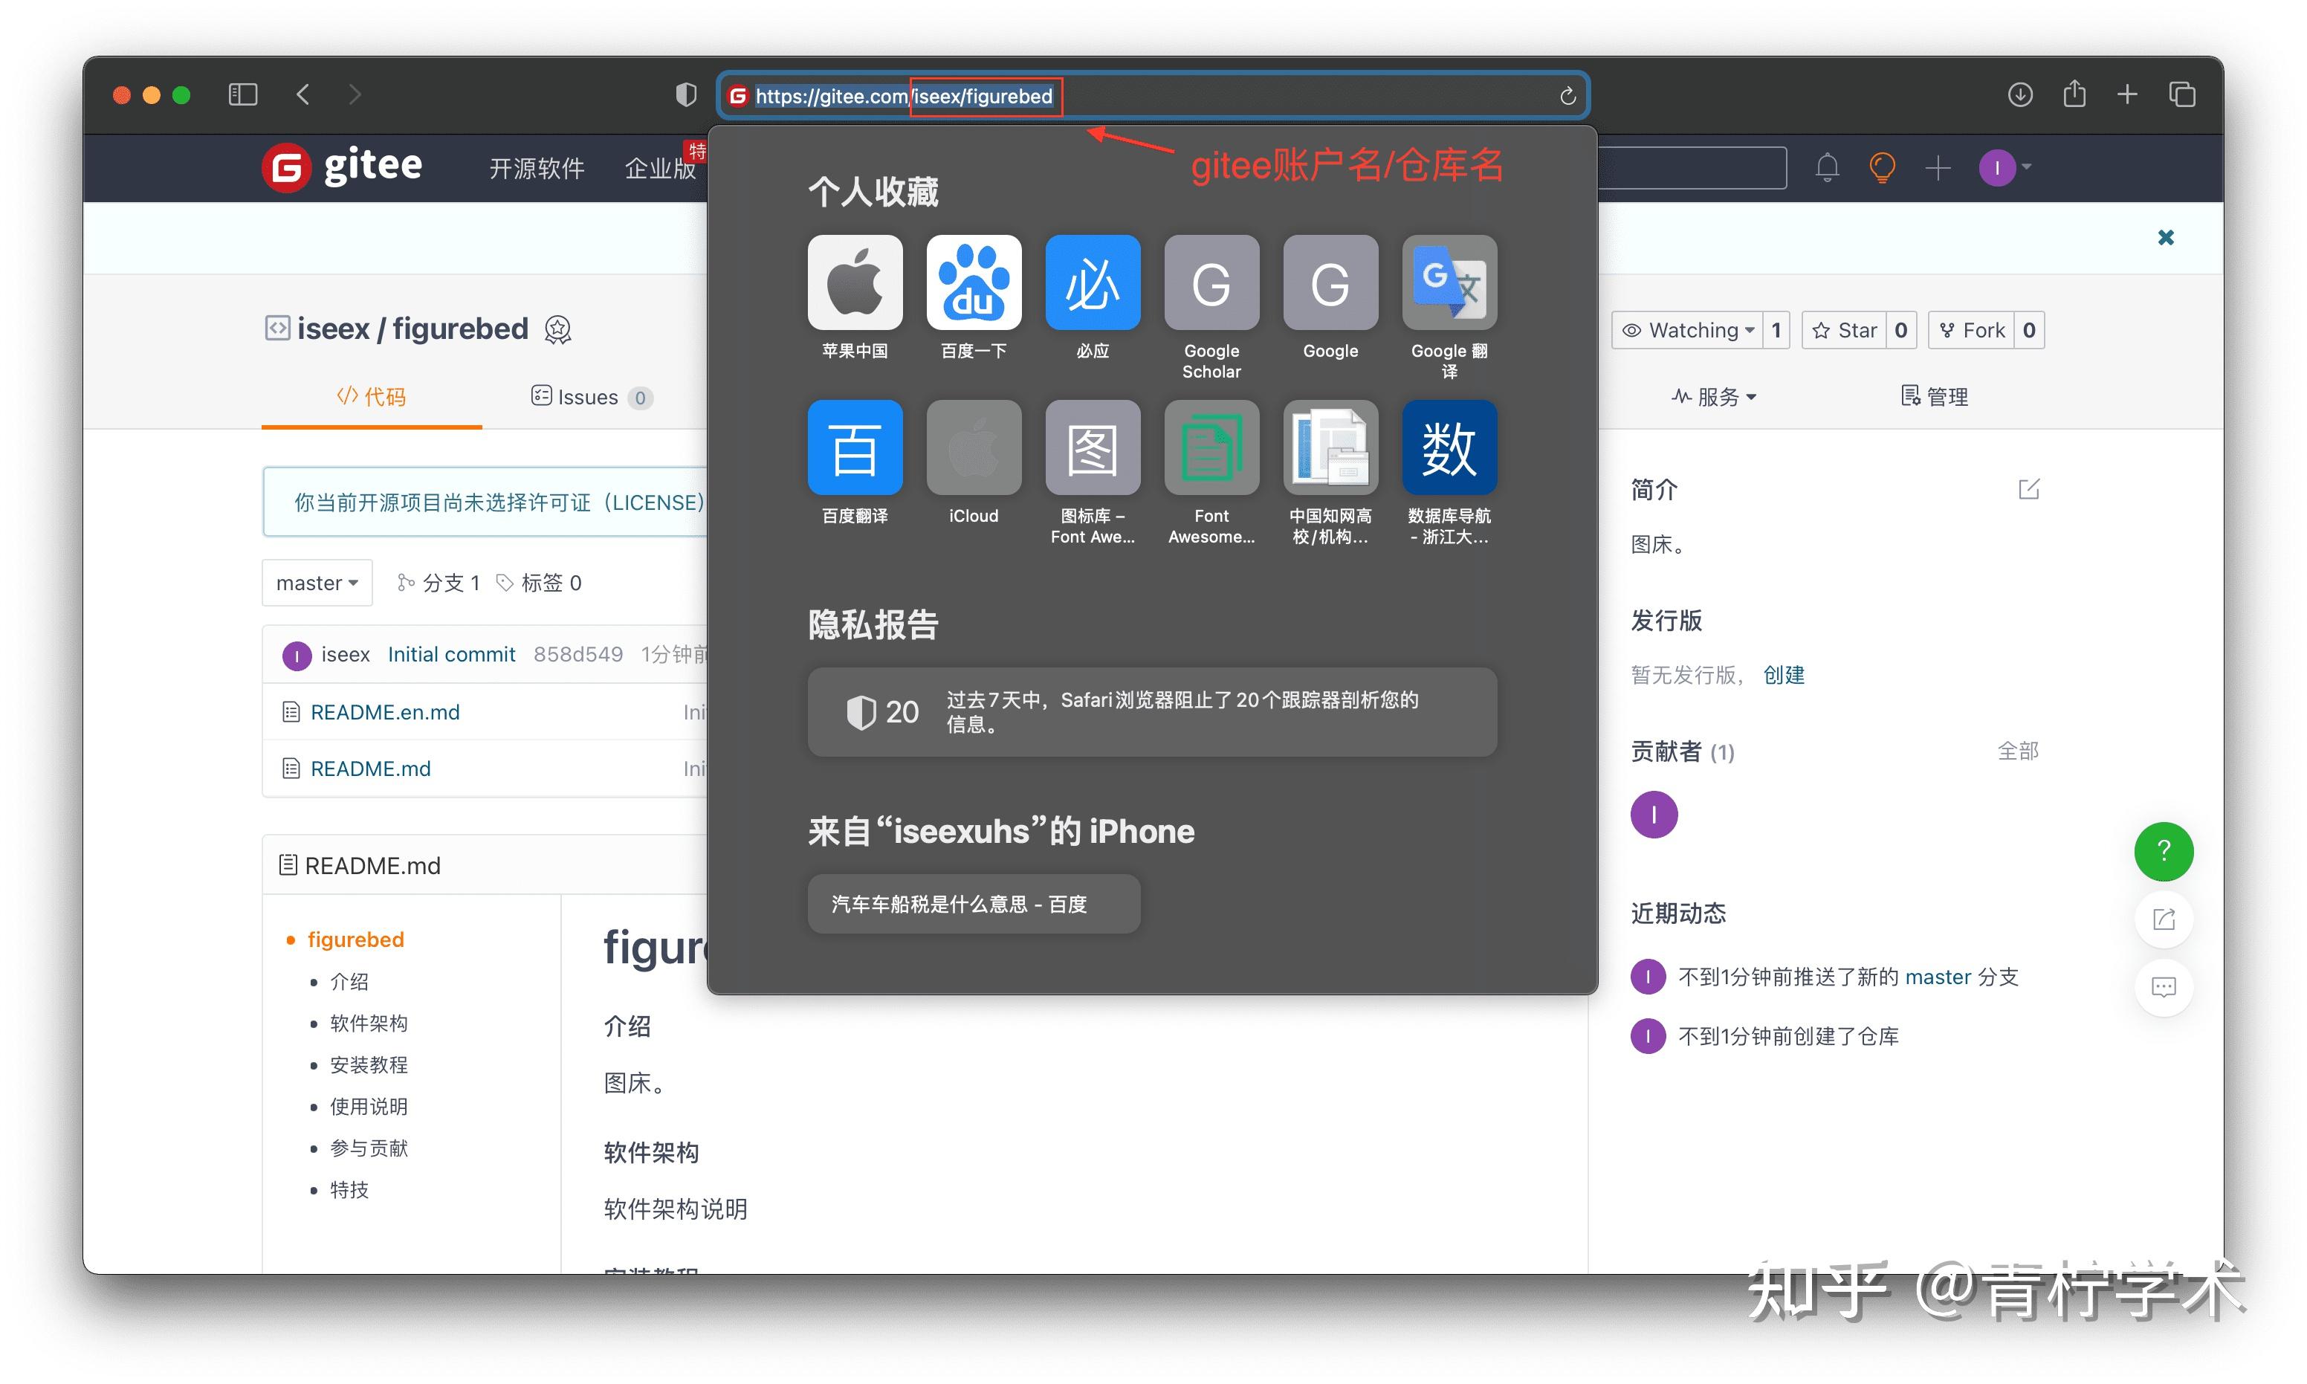Screen dimensions: 2307x1384
Task: Click 创建 to create a release
Action: click(x=1784, y=674)
